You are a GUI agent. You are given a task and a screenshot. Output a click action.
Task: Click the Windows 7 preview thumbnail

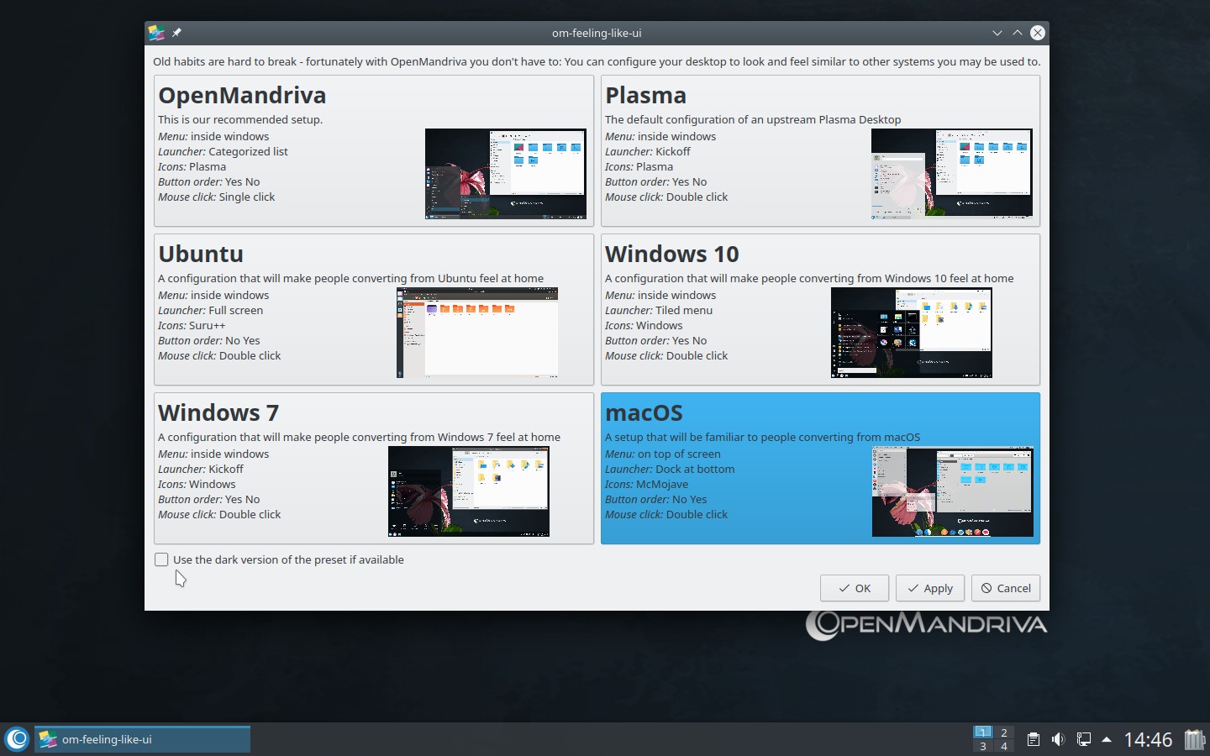click(469, 491)
